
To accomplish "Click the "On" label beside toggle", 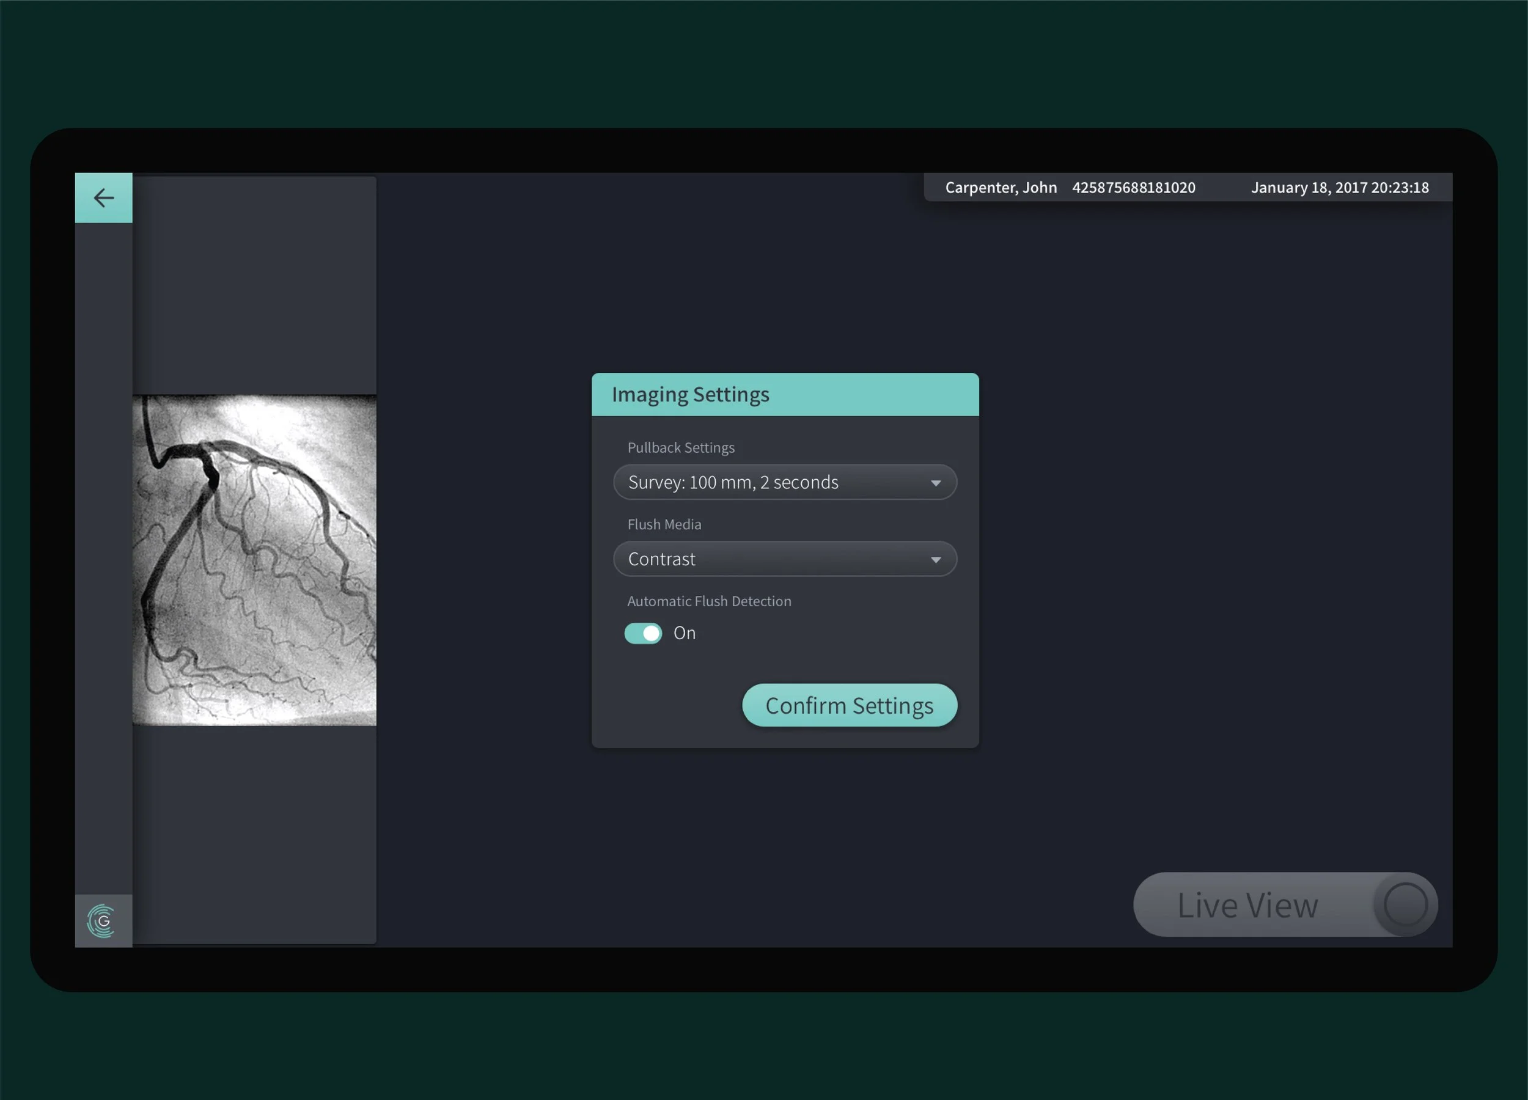I will (685, 633).
